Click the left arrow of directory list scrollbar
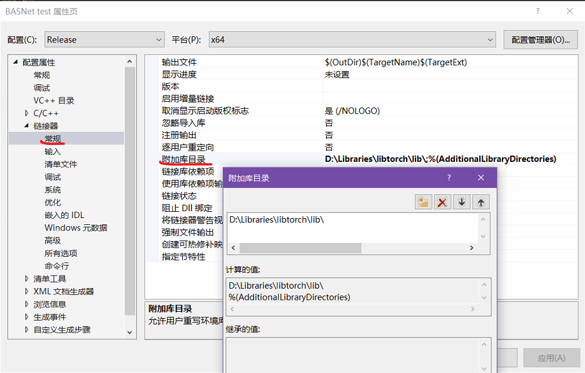Image resolution: width=585 pixels, height=373 pixels. pyautogui.click(x=233, y=248)
